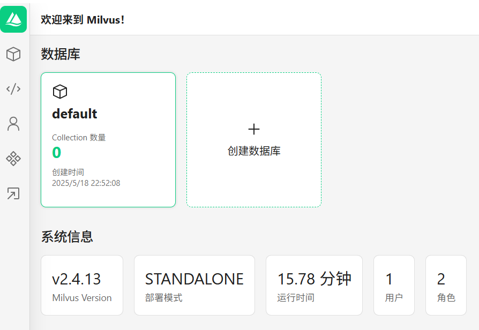This screenshot has height=330, width=479.
Task: Click the cube icon on the default card
Action: [60, 92]
